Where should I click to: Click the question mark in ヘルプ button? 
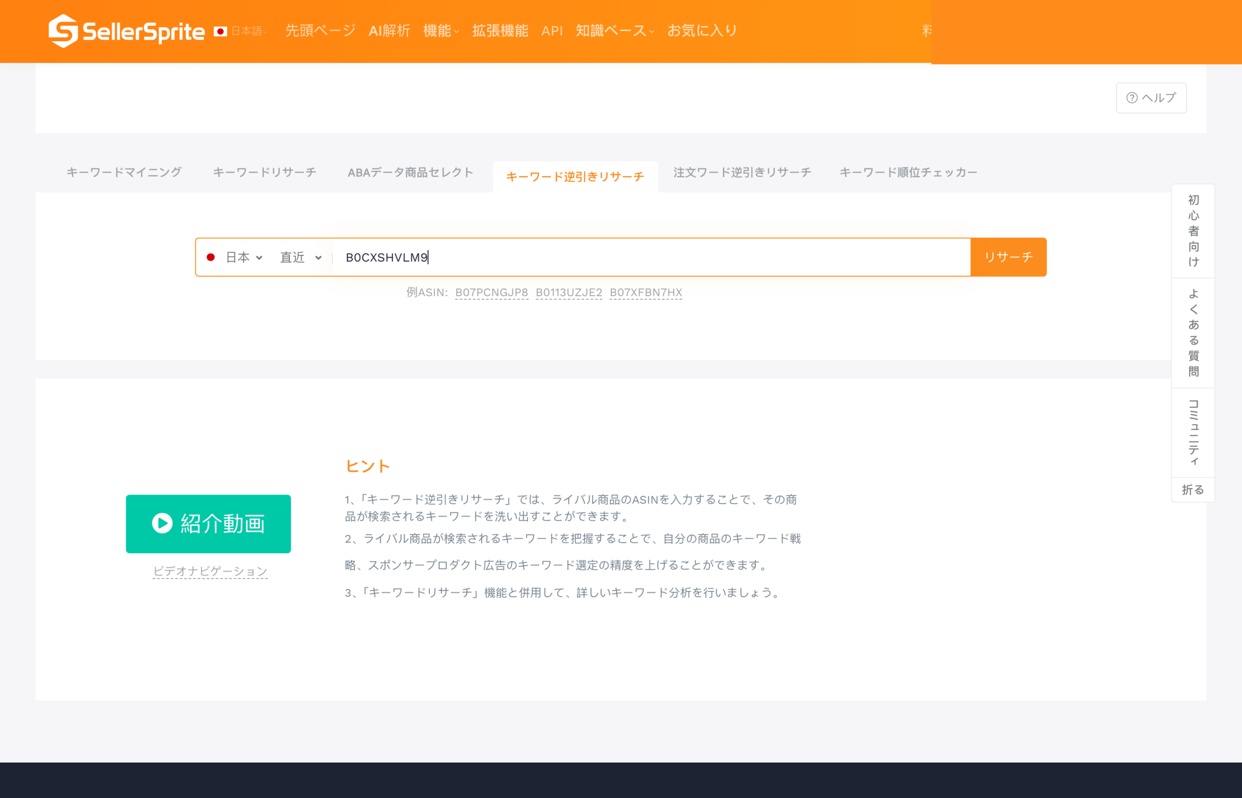[x=1132, y=97]
